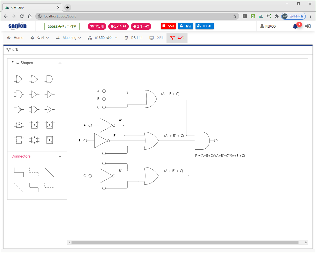This screenshot has height=253, width=316.
Task: Navigate to the 상태 menu item
Action: tap(156, 38)
